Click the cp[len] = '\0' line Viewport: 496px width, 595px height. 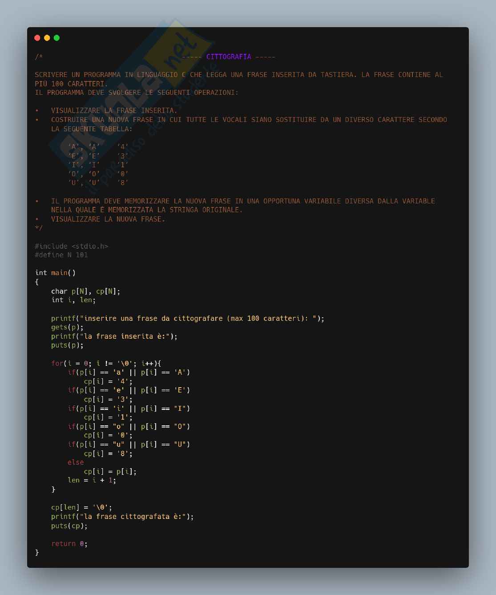click(81, 507)
